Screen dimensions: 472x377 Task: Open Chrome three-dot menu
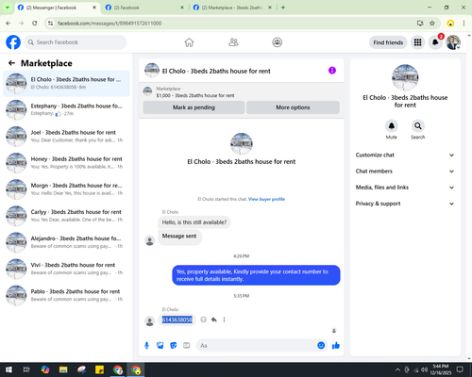tap(464, 23)
